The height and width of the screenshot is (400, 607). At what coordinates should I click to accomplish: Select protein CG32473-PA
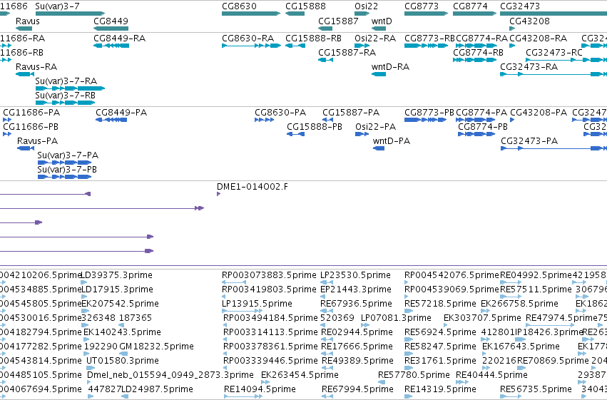coord(529,141)
